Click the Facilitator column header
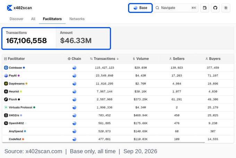 point(15,59)
